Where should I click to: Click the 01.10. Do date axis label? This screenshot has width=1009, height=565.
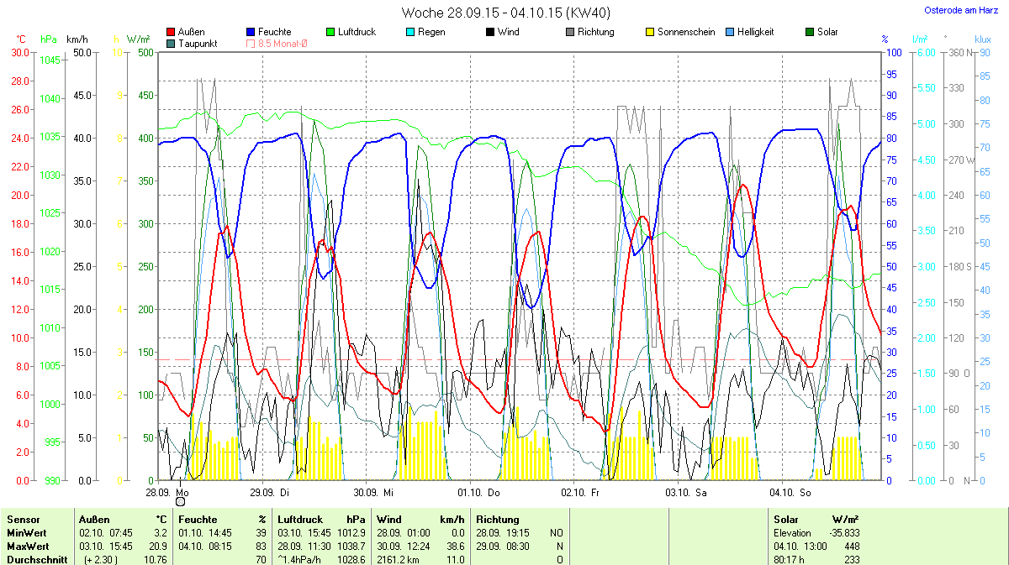point(478,492)
